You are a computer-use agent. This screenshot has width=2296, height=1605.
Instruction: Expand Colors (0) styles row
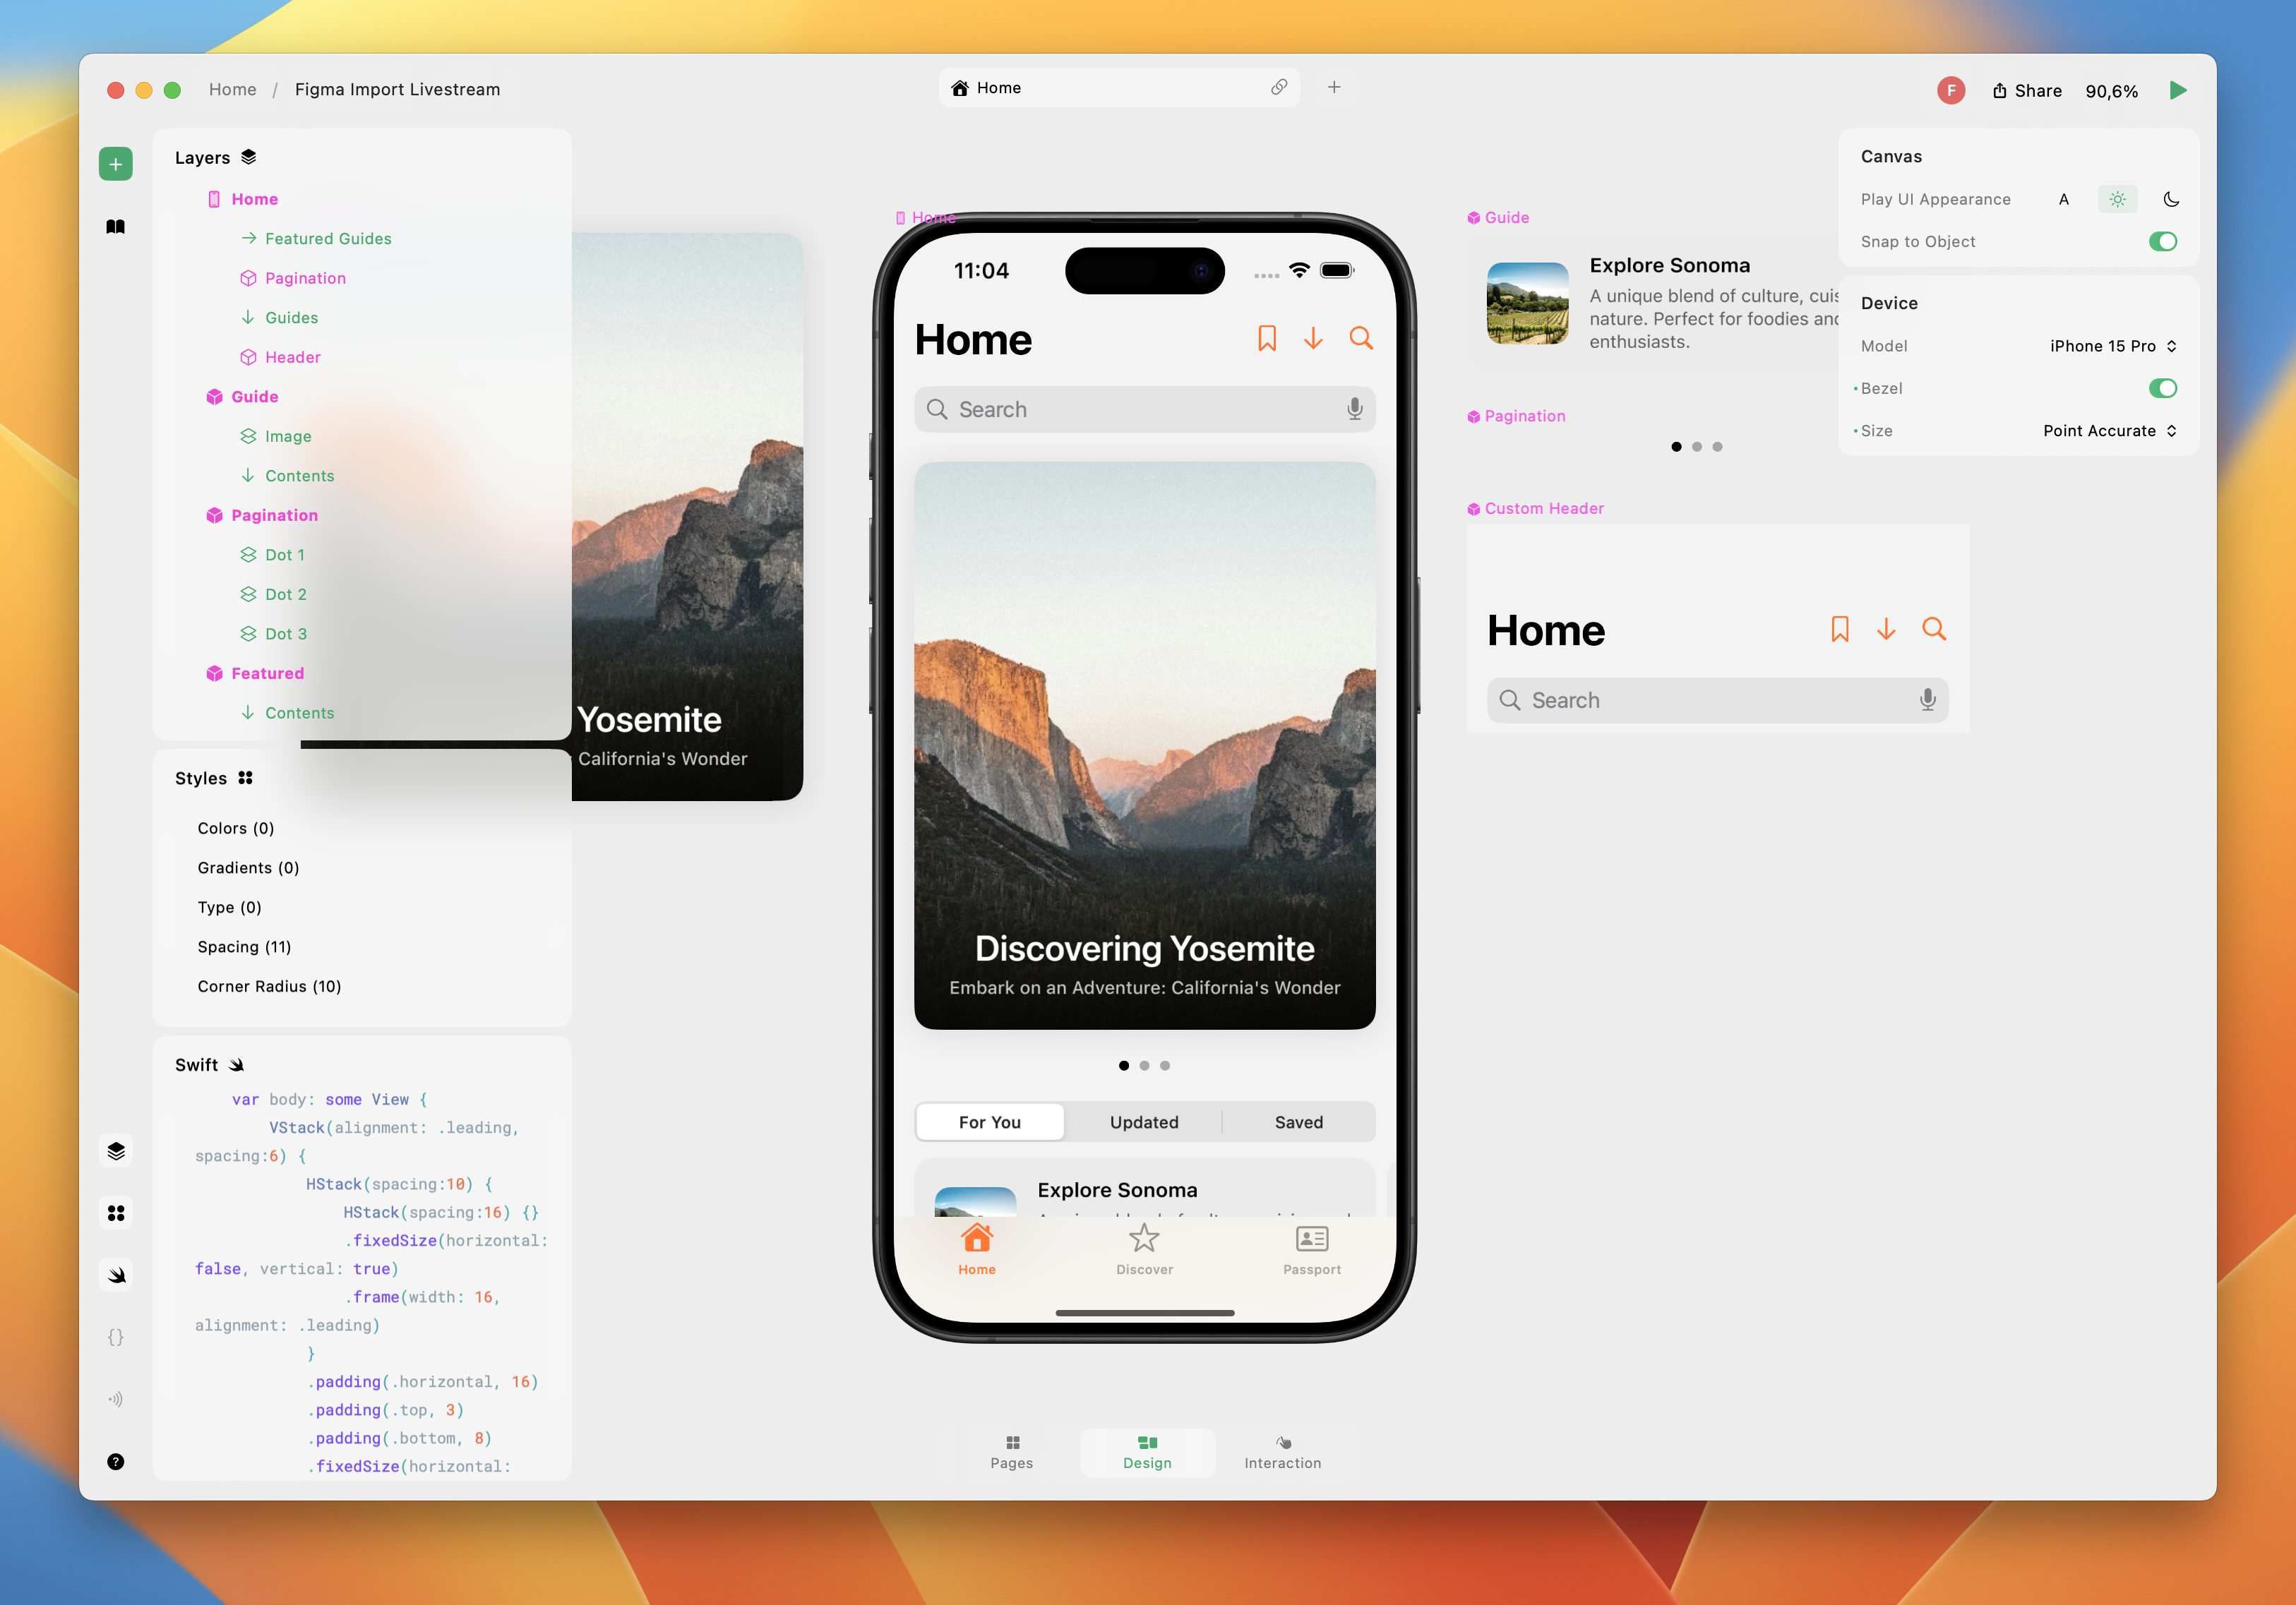(x=236, y=829)
